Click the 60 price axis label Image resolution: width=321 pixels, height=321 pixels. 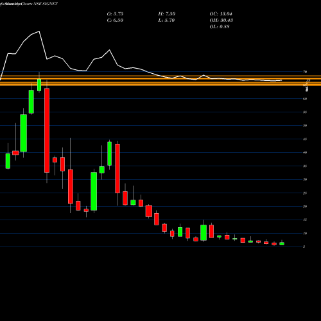pyautogui.click(x=305, y=99)
